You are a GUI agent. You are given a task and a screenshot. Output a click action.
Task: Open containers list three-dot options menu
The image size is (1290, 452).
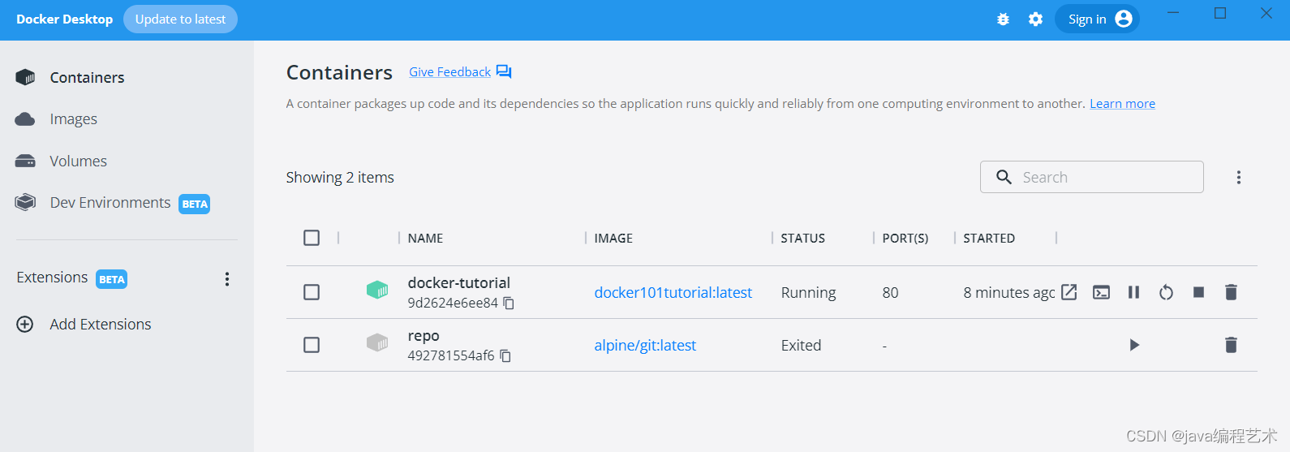[x=1238, y=178]
